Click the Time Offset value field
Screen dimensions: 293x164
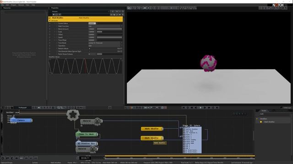tap(92, 40)
